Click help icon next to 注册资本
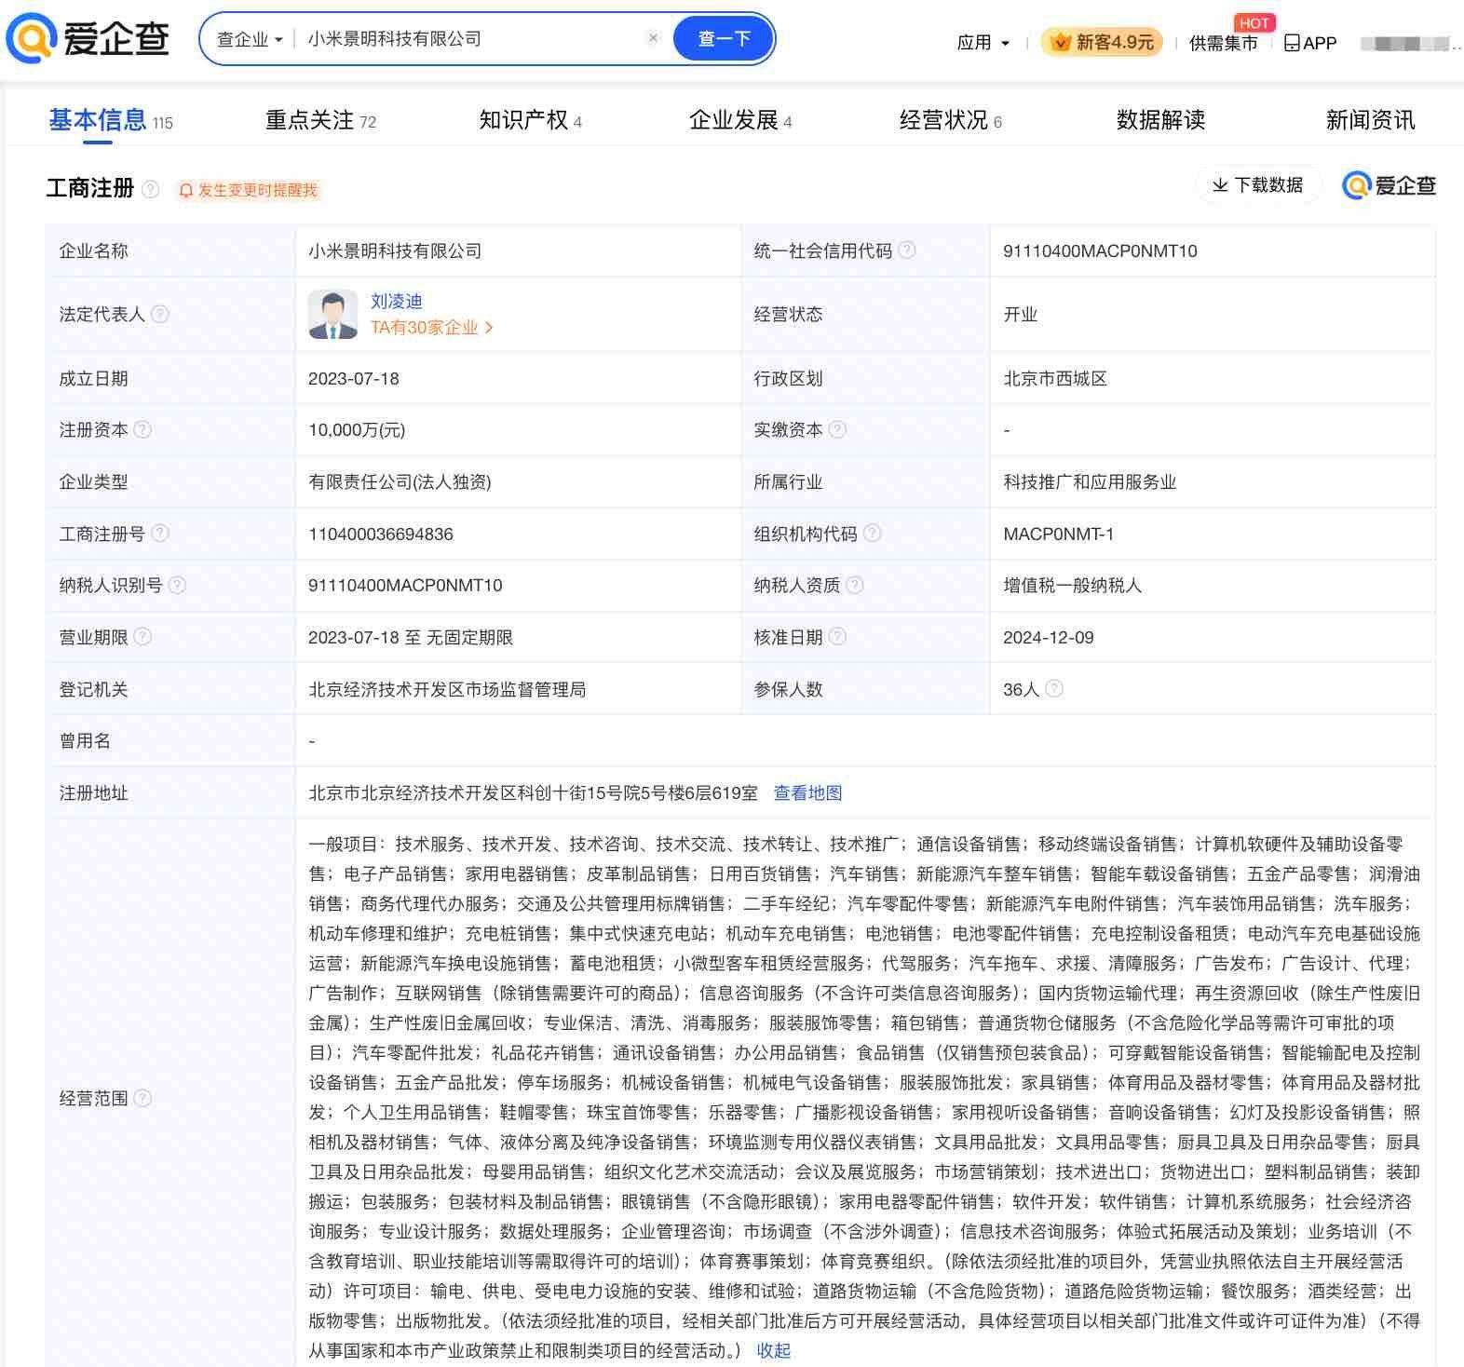This screenshot has height=1367, width=1464. point(142,429)
